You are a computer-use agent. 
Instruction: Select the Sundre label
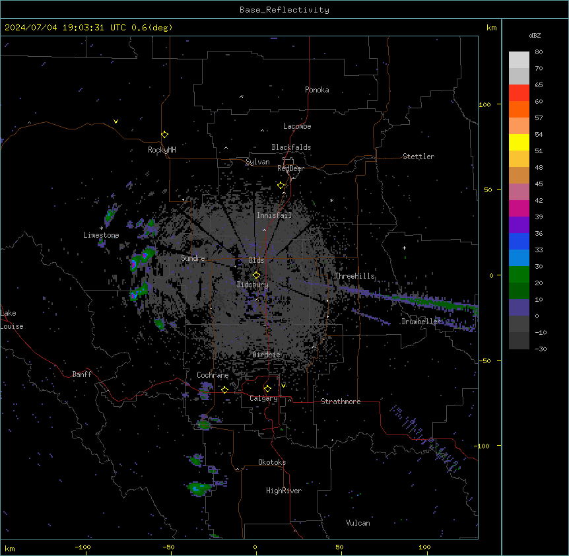[x=193, y=258]
